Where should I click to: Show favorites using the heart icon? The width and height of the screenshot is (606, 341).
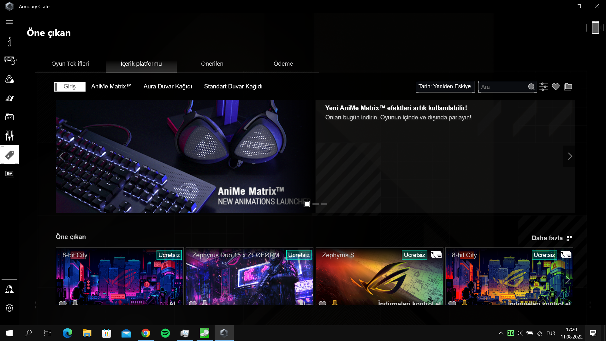[x=556, y=87]
